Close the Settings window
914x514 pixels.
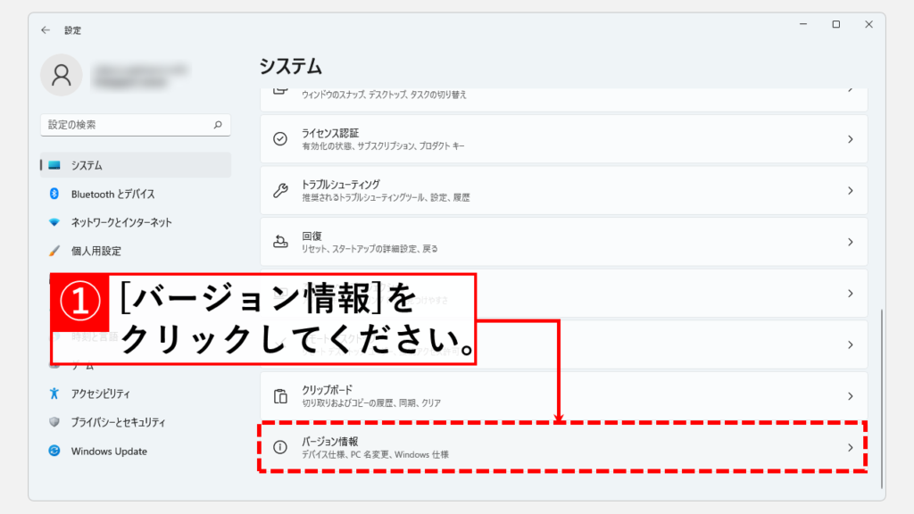(868, 24)
